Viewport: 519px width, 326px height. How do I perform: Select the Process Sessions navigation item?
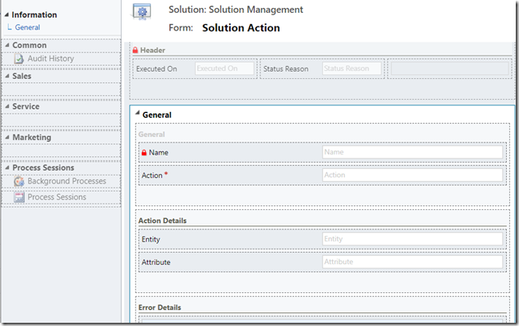pyautogui.click(x=57, y=197)
